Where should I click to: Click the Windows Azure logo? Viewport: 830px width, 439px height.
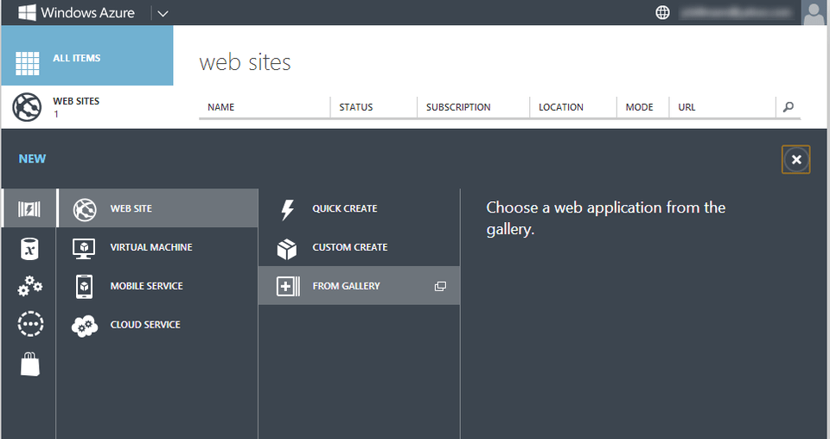pyautogui.click(x=76, y=13)
